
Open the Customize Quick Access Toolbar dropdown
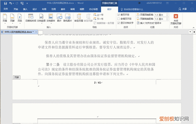click(x=27, y=3)
